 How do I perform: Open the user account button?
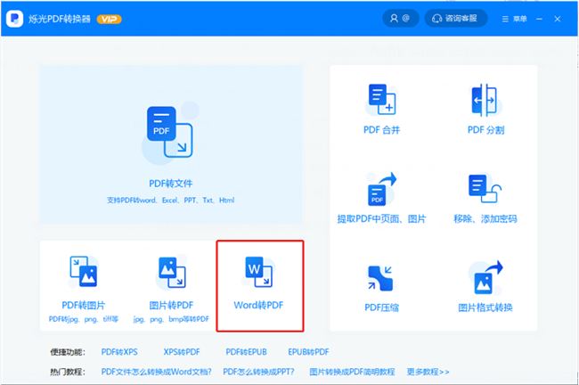click(401, 18)
